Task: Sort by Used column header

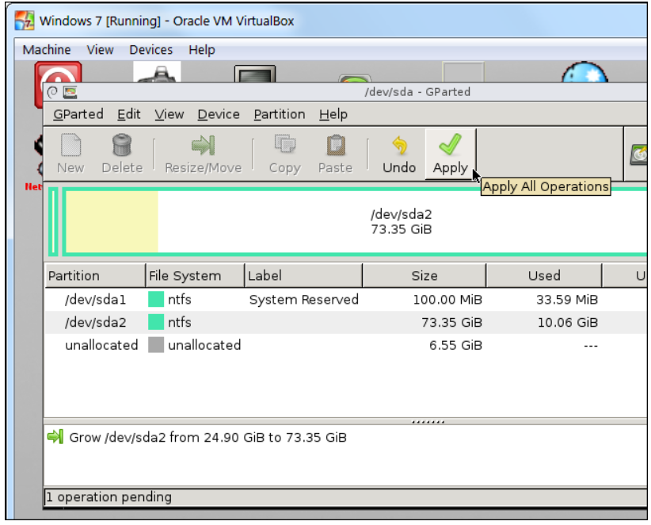Action: 544,276
